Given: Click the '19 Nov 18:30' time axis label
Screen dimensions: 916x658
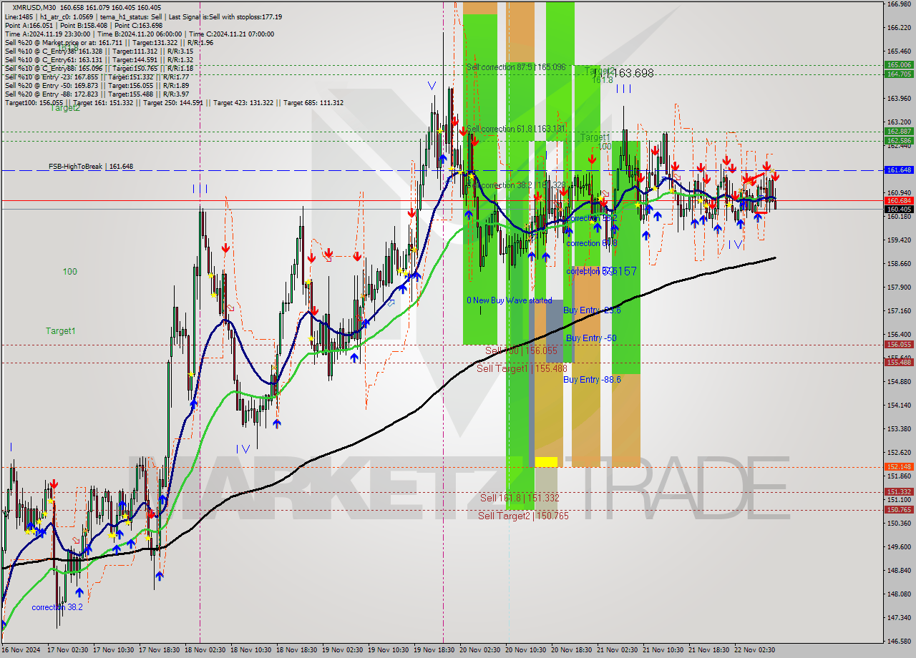Looking at the screenshot, I should pos(434,650).
